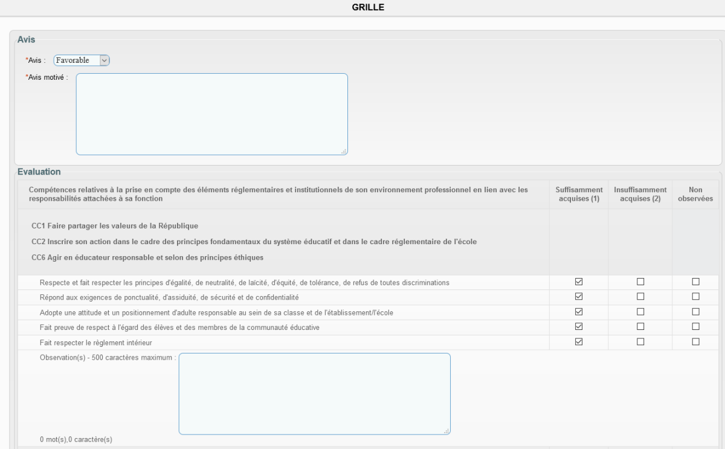Screen dimensions: 725x449
Task: Check 'Insuffisamment acquises' for the ponctualité row
Action: point(640,297)
